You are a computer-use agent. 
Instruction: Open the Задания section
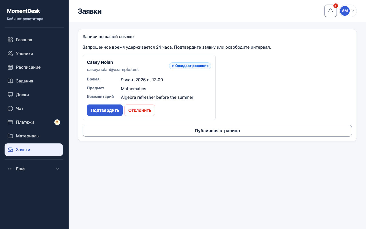tap(34, 81)
